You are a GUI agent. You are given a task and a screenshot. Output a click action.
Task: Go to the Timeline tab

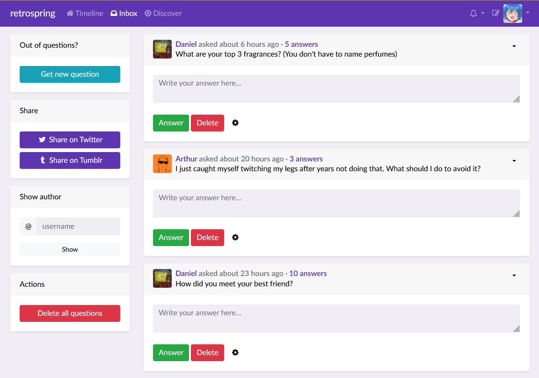click(85, 14)
